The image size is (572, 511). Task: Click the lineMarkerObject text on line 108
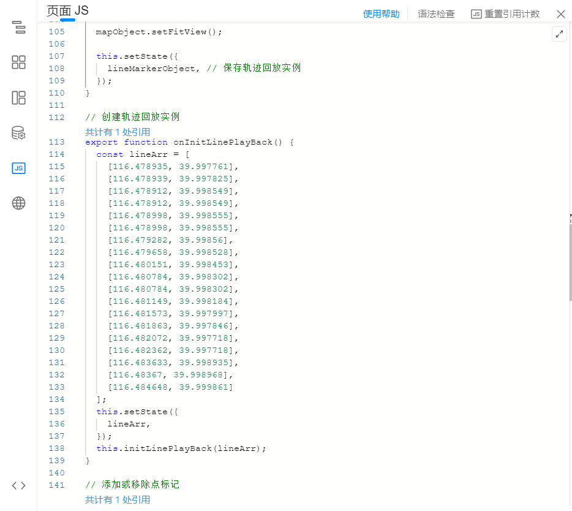click(151, 69)
